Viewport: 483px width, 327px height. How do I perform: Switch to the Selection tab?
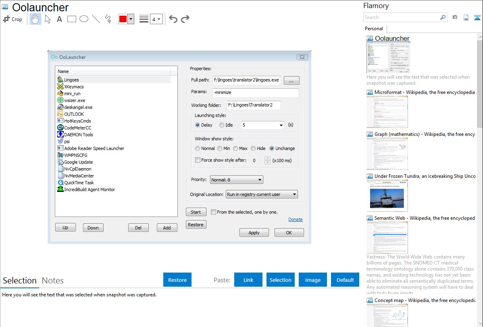[20, 281]
